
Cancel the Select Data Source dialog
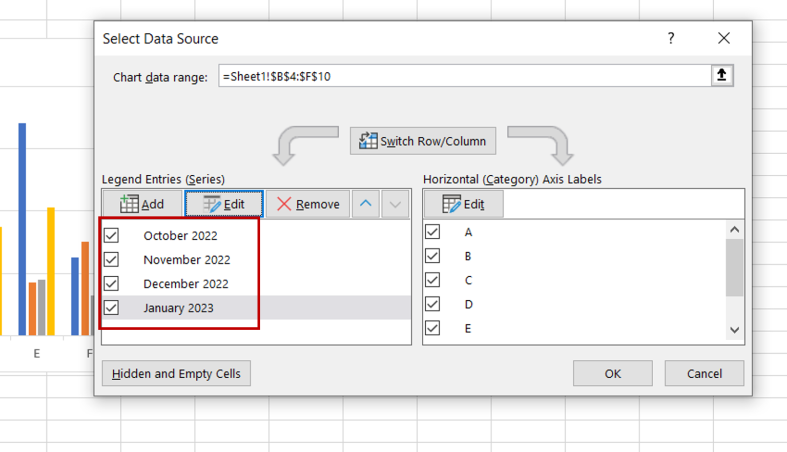704,374
